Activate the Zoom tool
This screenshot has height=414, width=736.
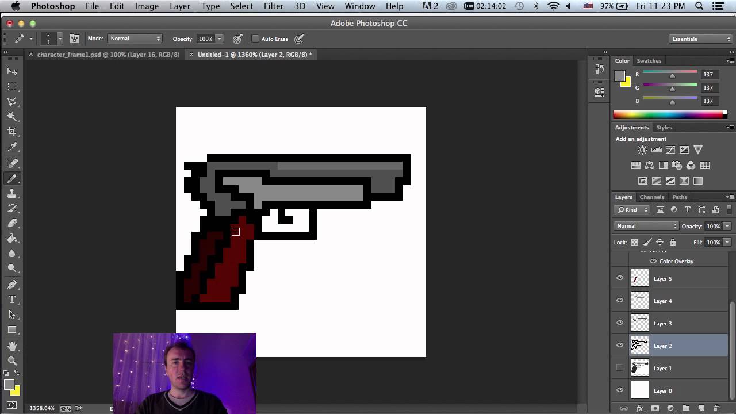(12, 361)
